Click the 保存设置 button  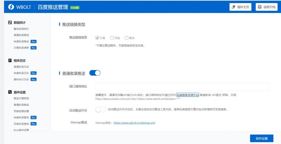pos(262,139)
